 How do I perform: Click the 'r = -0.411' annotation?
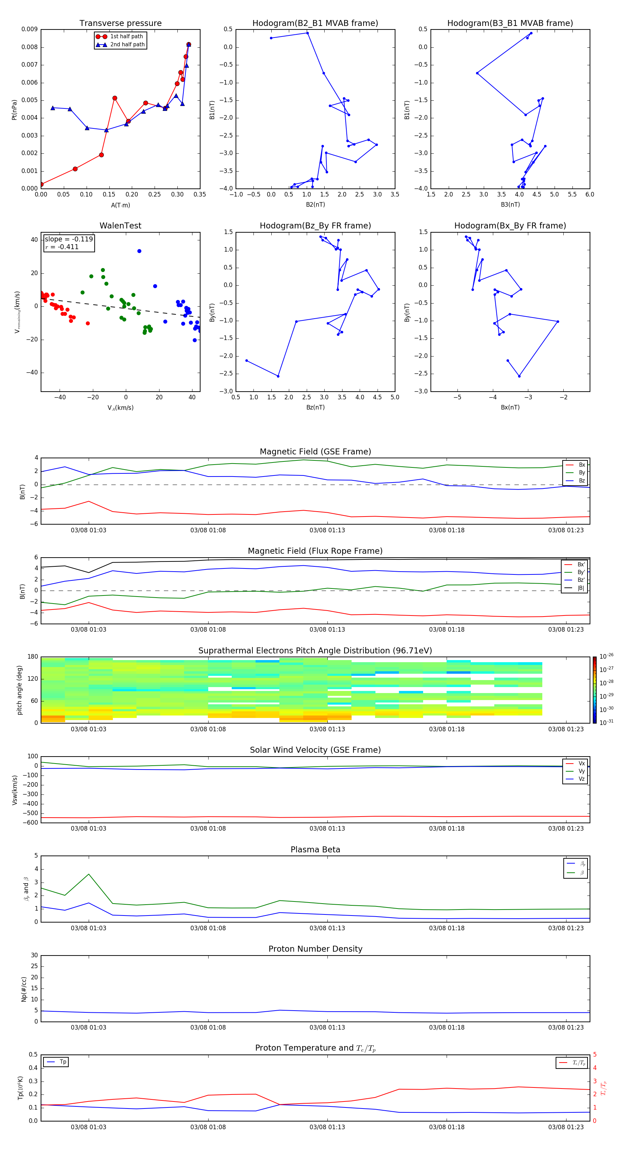(62, 247)
